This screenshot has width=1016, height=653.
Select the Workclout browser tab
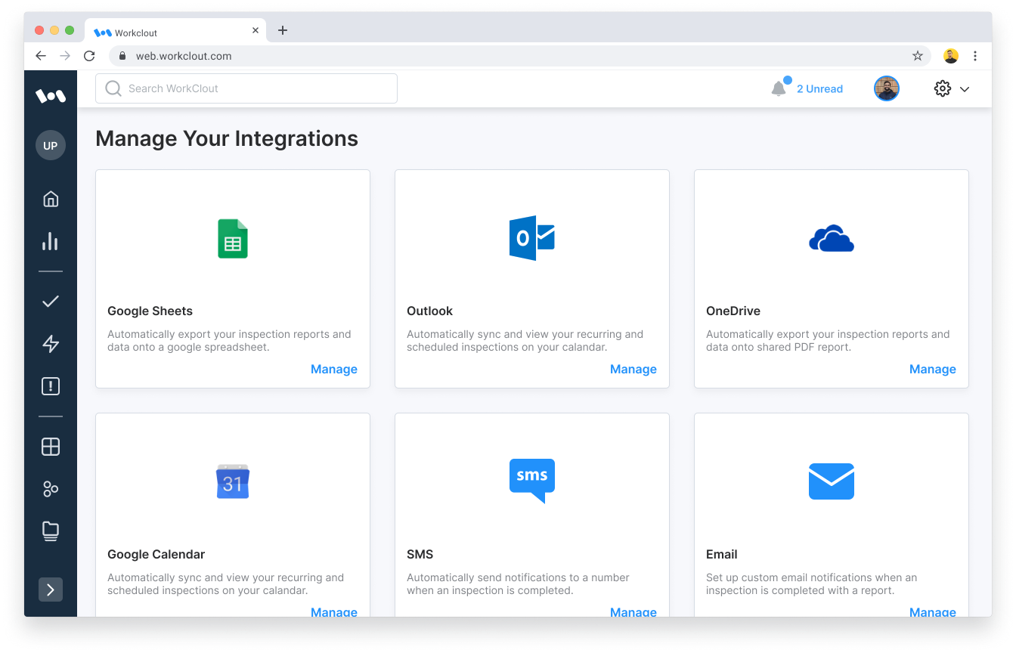pos(175,31)
